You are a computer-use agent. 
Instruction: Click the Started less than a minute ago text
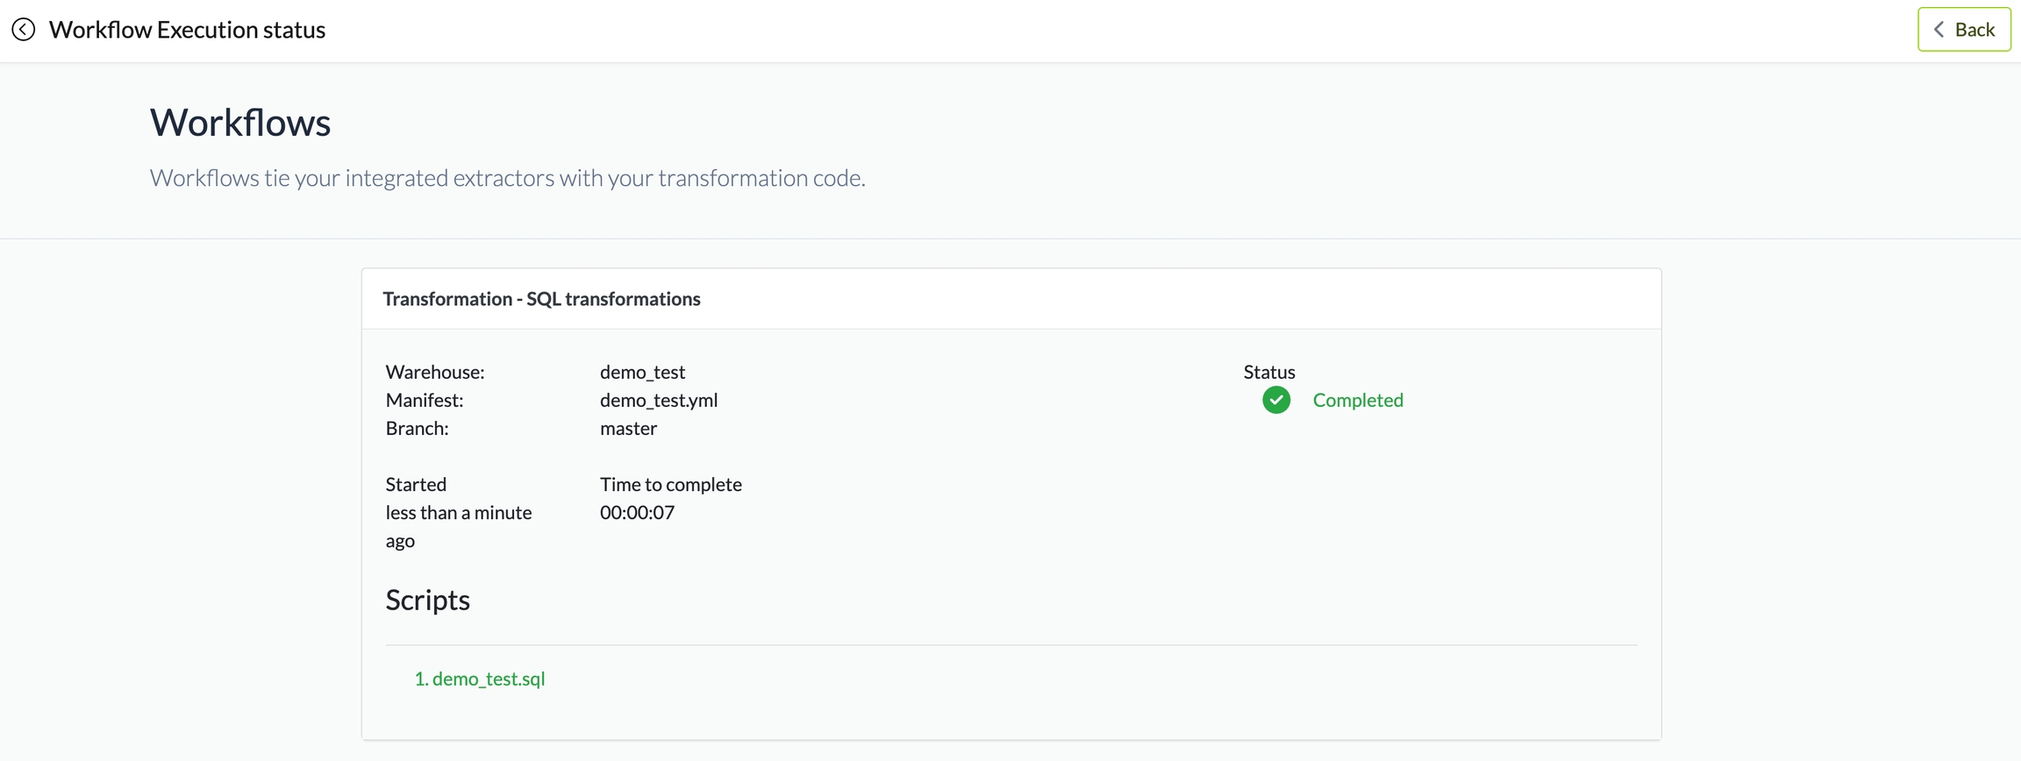[459, 512]
